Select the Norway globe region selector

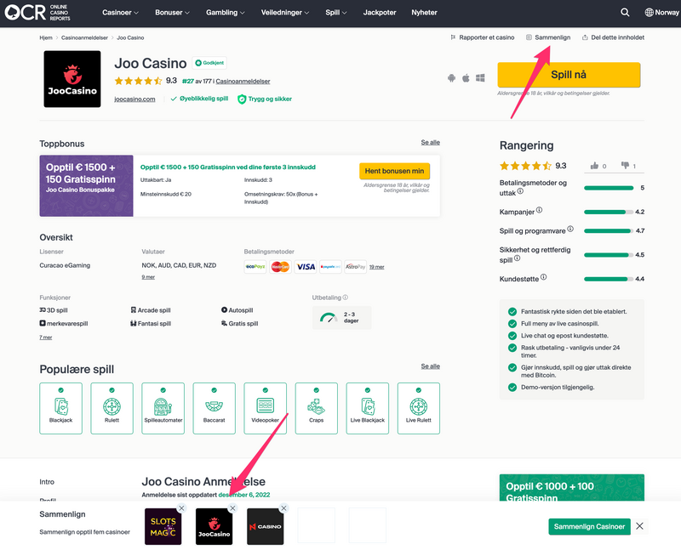[662, 13]
